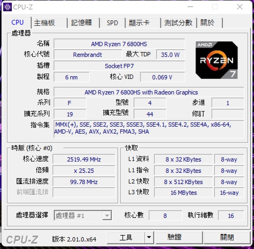Go to the SPD tab

(113, 23)
